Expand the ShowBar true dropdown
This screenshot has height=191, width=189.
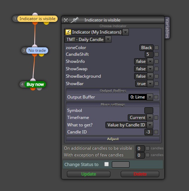click(x=150, y=84)
